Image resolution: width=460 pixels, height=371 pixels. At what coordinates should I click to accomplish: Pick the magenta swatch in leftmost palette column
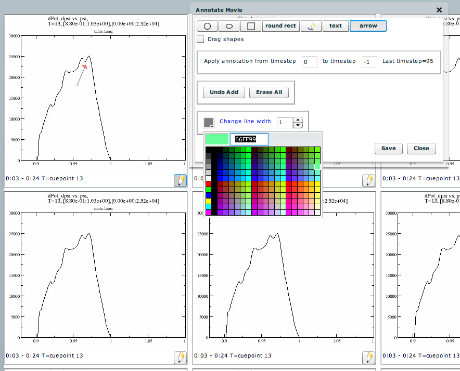coord(209,213)
